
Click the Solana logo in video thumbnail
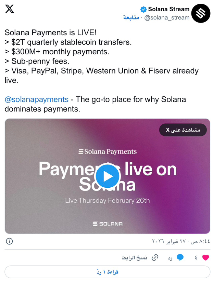(x=108, y=224)
